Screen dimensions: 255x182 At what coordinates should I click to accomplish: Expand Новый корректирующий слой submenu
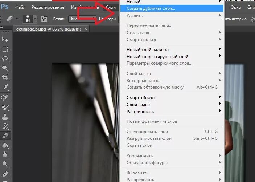[x=172, y=57]
